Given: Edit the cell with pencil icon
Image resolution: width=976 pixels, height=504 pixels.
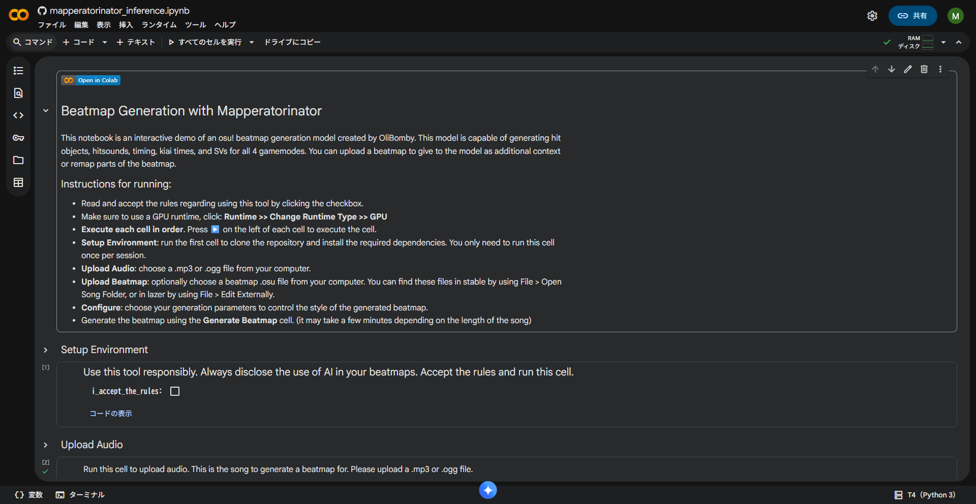Looking at the screenshot, I should click(908, 69).
